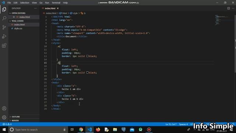Click line number 22 in gutter
This screenshot has width=236, height=133.
[45, 86]
